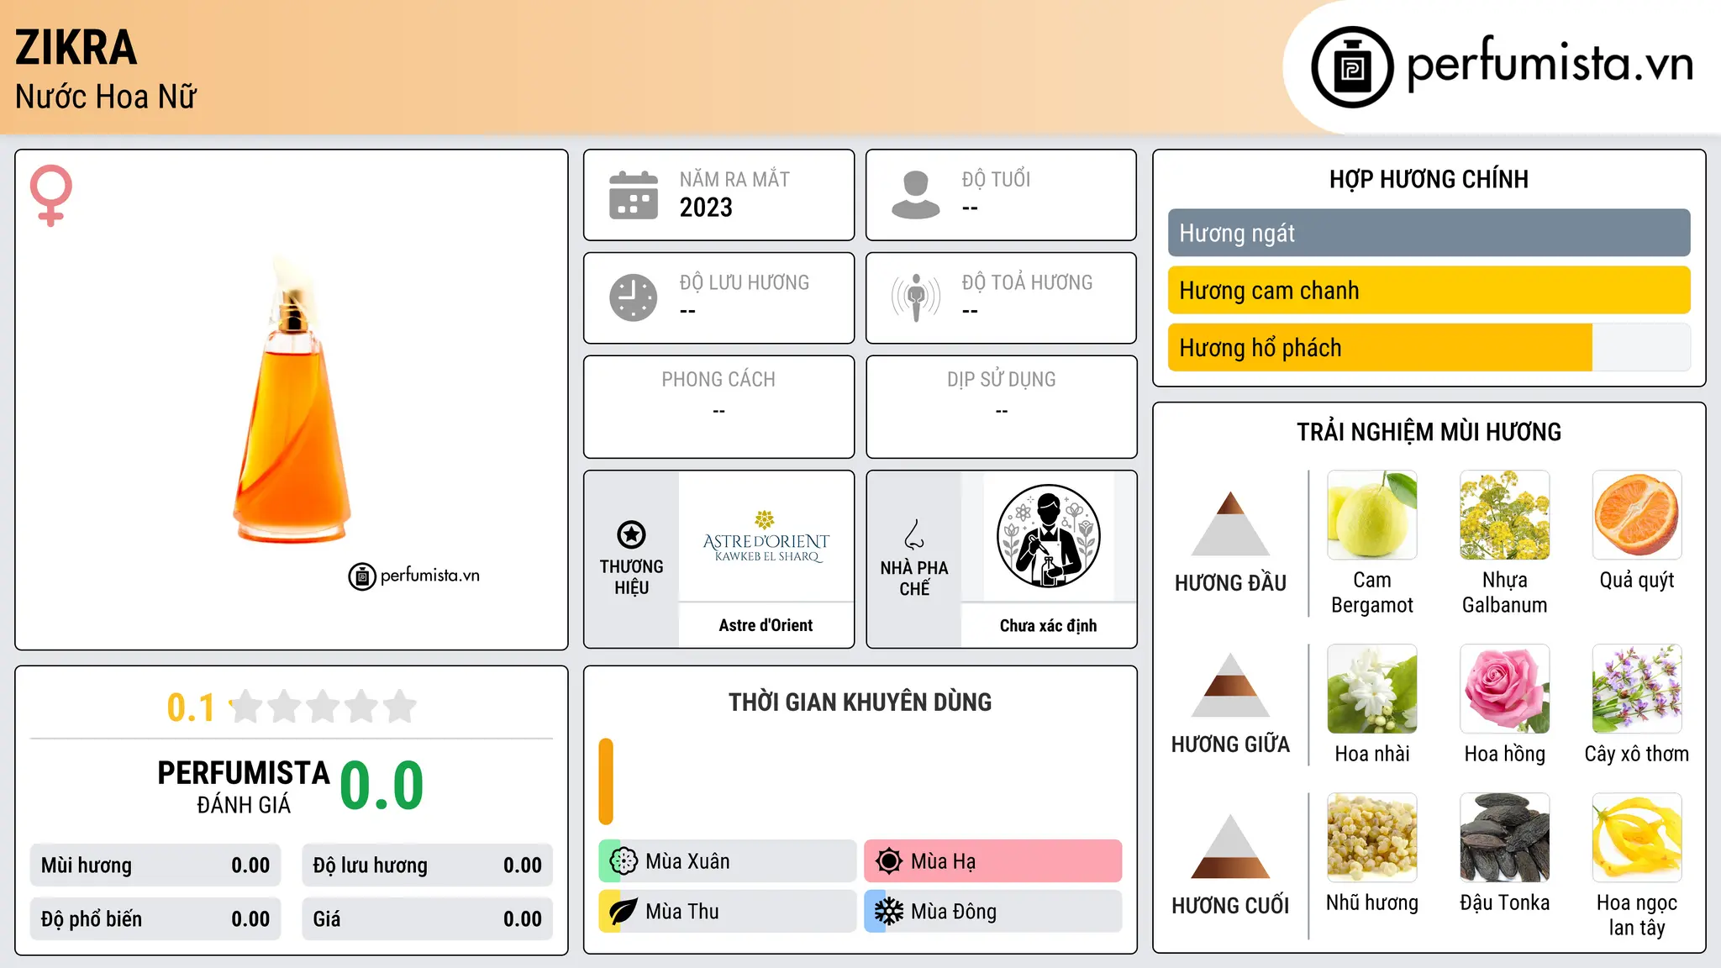Click the sun icon for Mùa Hạ
The image size is (1721, 968).
889,861
